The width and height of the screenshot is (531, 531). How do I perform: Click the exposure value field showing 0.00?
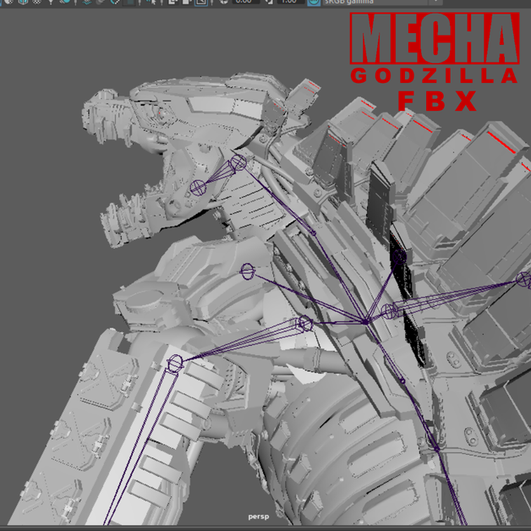(x=245, y=2)
